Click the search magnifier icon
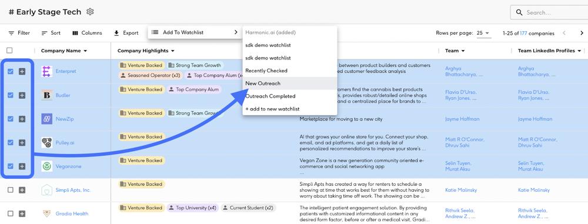This screenshot has height=224, width=588. 519,12
